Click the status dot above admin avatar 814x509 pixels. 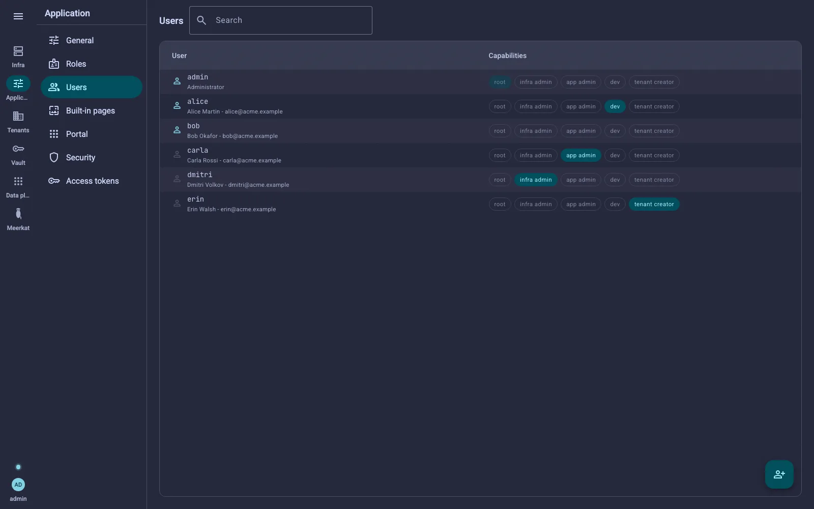[18, 467]
